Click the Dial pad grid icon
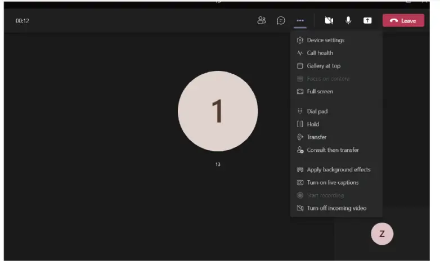The height and width of the screenshot is (265, 440). click(x=300, y=111)
